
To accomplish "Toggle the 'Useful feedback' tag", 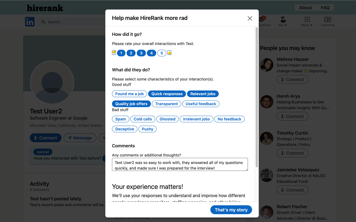I will point(201,104).
